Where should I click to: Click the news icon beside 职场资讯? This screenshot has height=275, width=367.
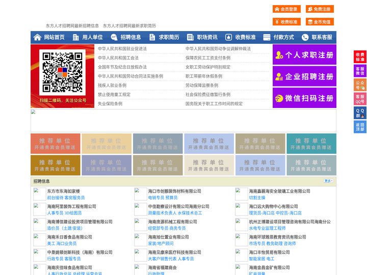[190, 37]
